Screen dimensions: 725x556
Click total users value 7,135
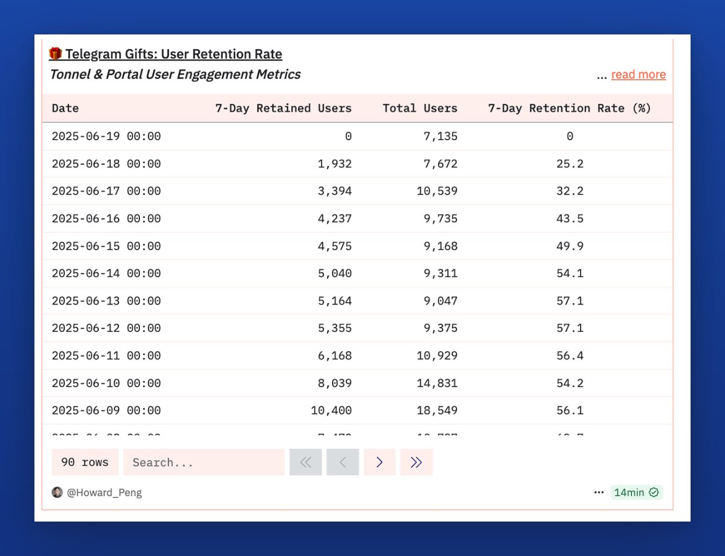pos(441,137)
